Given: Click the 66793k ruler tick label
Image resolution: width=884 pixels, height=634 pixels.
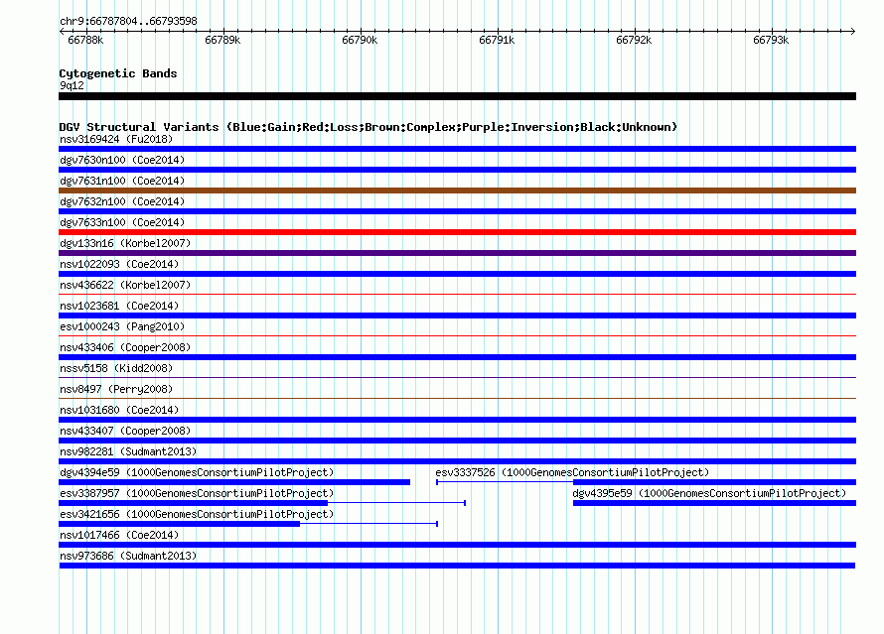Looking at the screenshot, I should 771,40.
